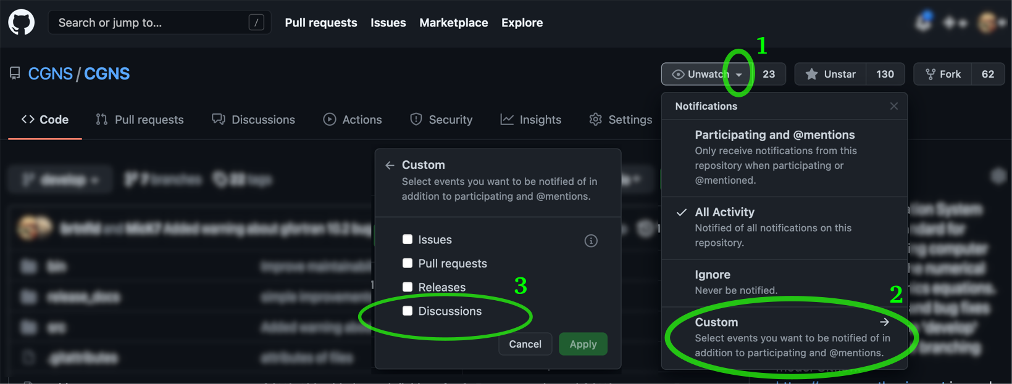Select the All Activity option

click(784, 227)
